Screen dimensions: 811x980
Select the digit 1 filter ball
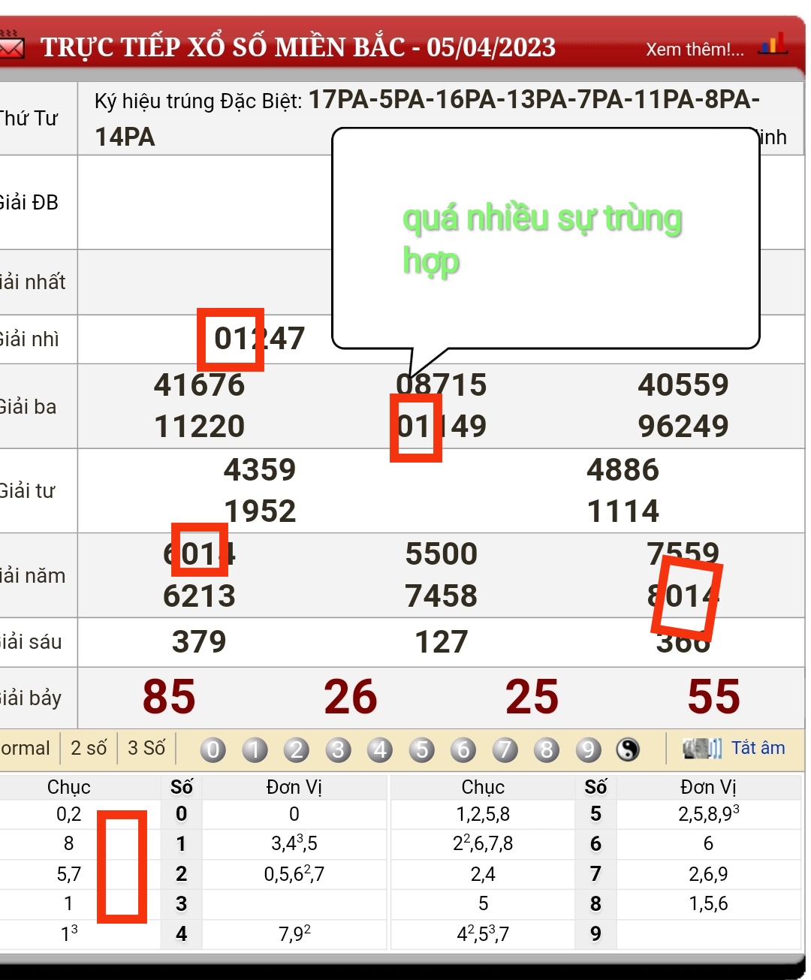point(255,749)
